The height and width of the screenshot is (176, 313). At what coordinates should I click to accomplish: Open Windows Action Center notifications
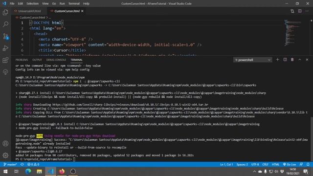click(305, 172)
